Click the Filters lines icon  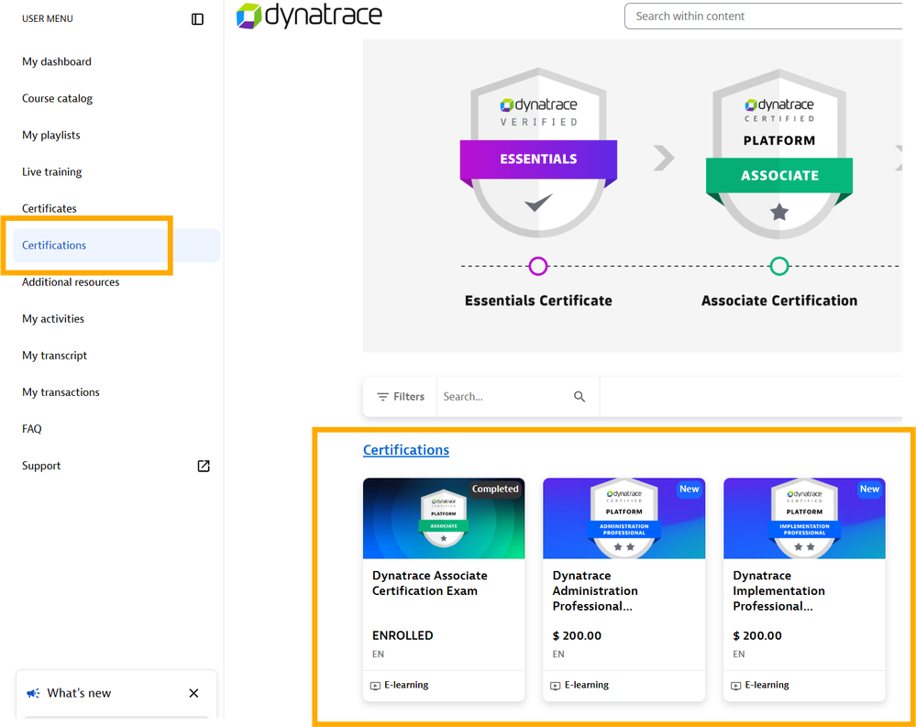coord(382,396)
